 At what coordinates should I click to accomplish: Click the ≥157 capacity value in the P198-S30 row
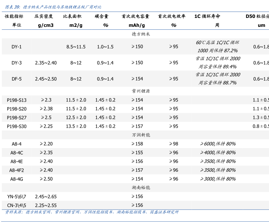[x=137, y=126]
